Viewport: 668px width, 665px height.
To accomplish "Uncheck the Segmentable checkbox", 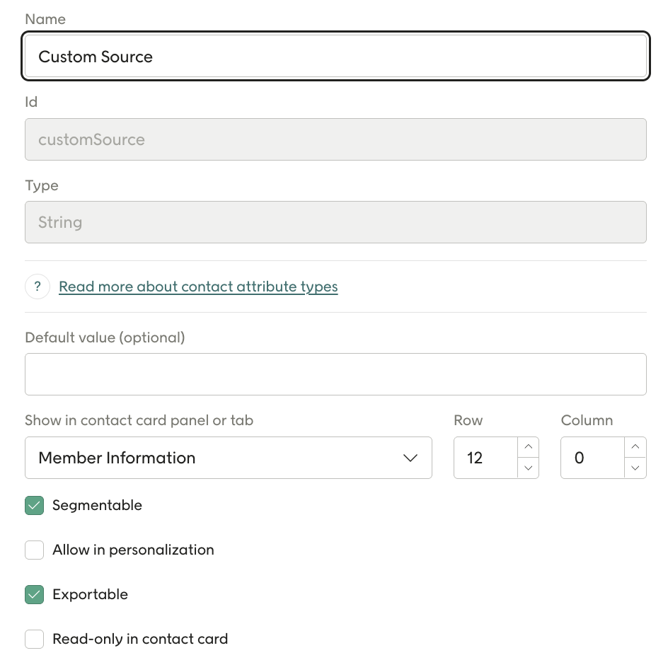I will pyautogui.click(x=34, y=505).
